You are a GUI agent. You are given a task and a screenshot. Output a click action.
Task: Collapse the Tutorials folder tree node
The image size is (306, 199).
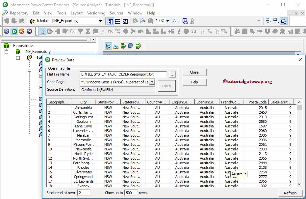click(x=18, y=58)
